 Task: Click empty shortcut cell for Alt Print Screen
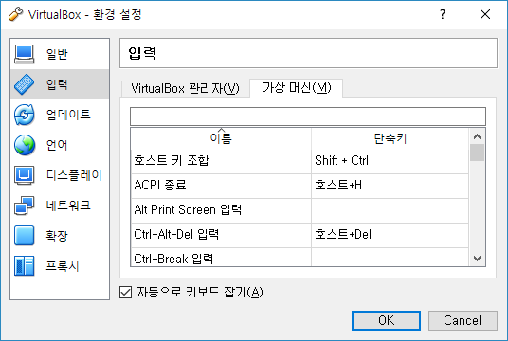tap(390, 210)
